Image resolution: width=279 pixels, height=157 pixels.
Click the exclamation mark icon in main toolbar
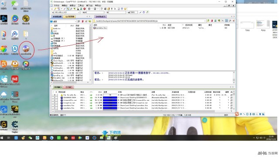[112, 9]
